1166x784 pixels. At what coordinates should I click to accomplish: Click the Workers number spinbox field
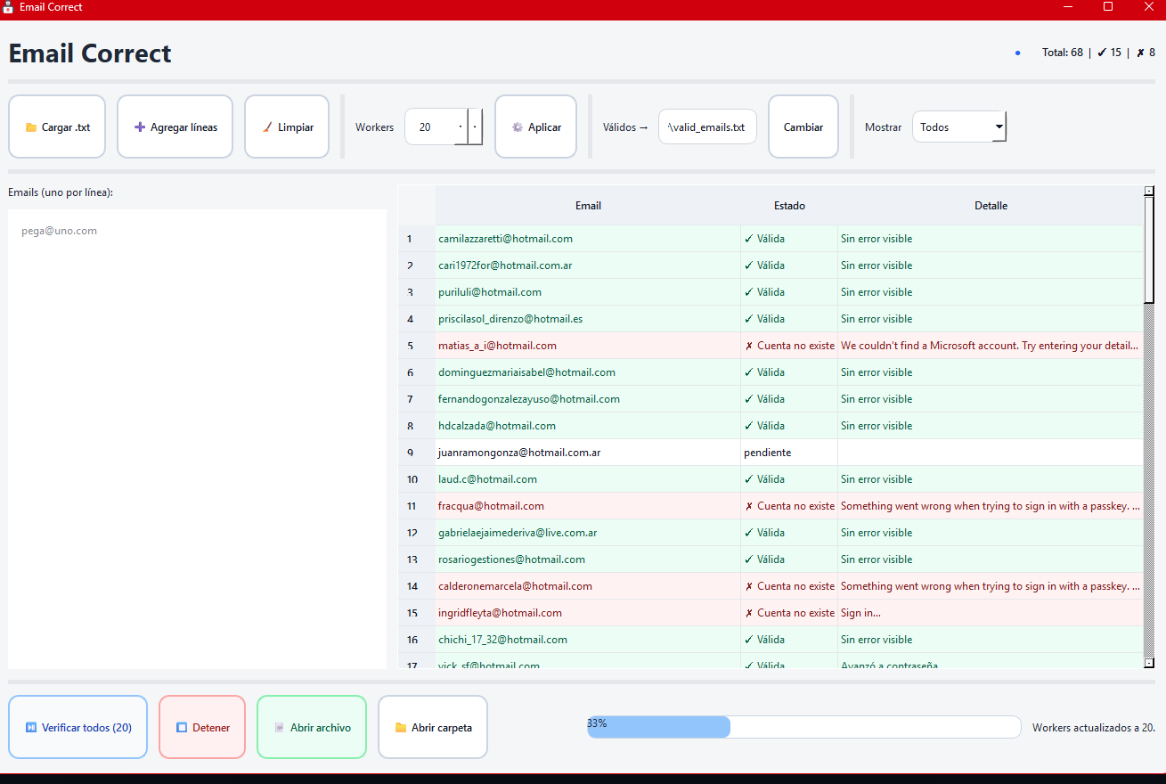pyautogui.click(x=430, y=127)
